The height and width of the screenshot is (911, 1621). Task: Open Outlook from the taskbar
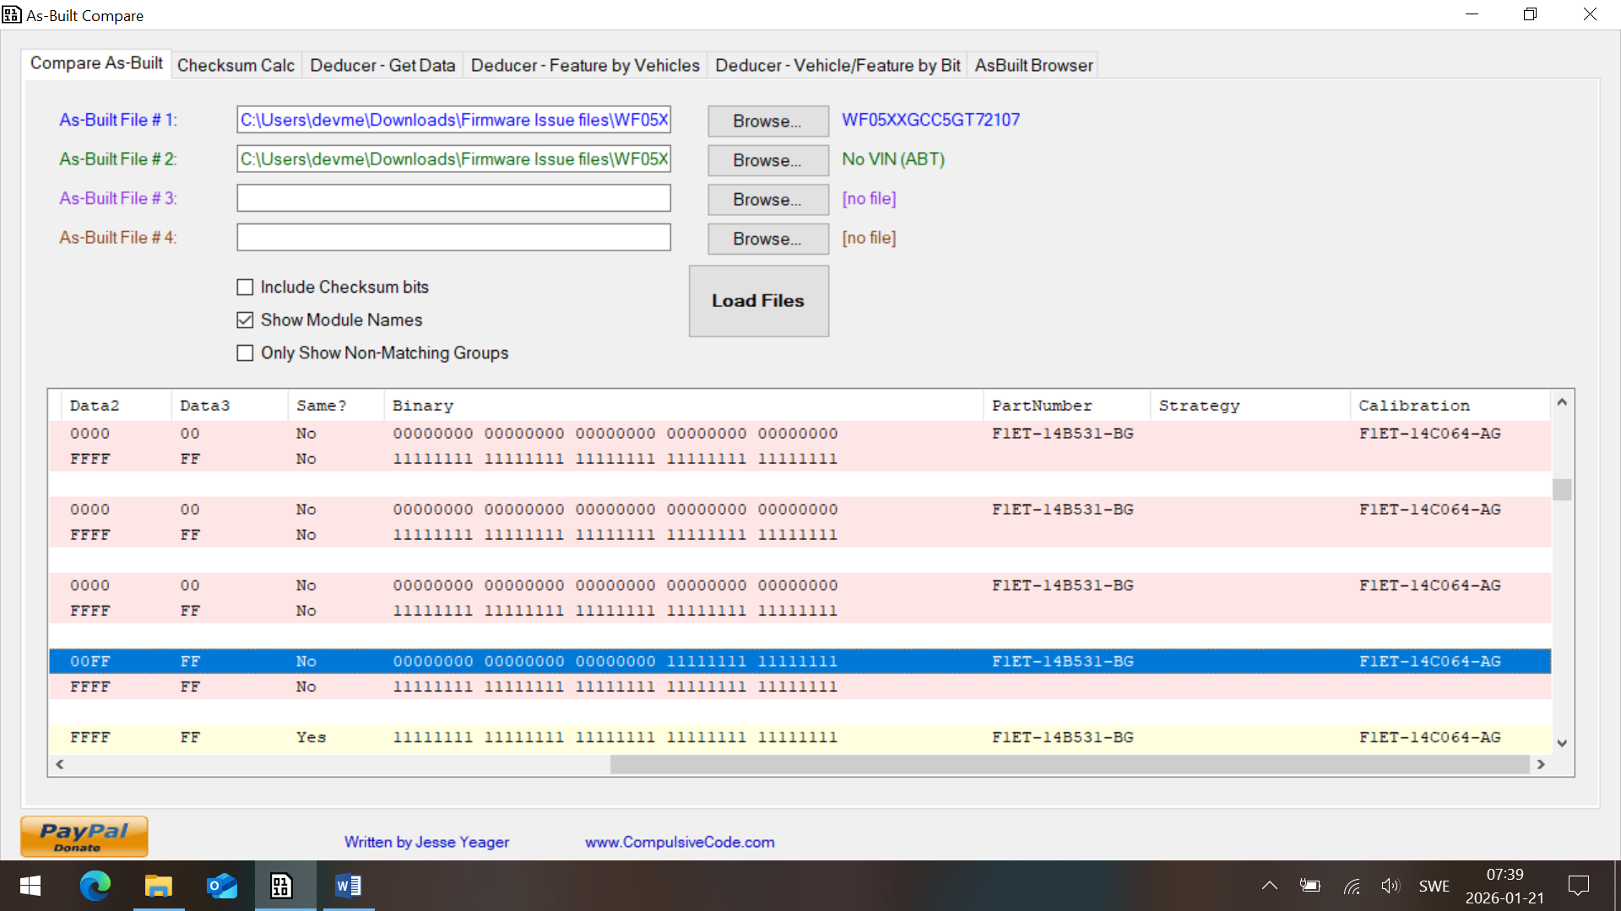(222, 886)
